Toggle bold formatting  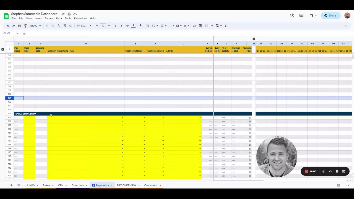click(x=115, y=26)
